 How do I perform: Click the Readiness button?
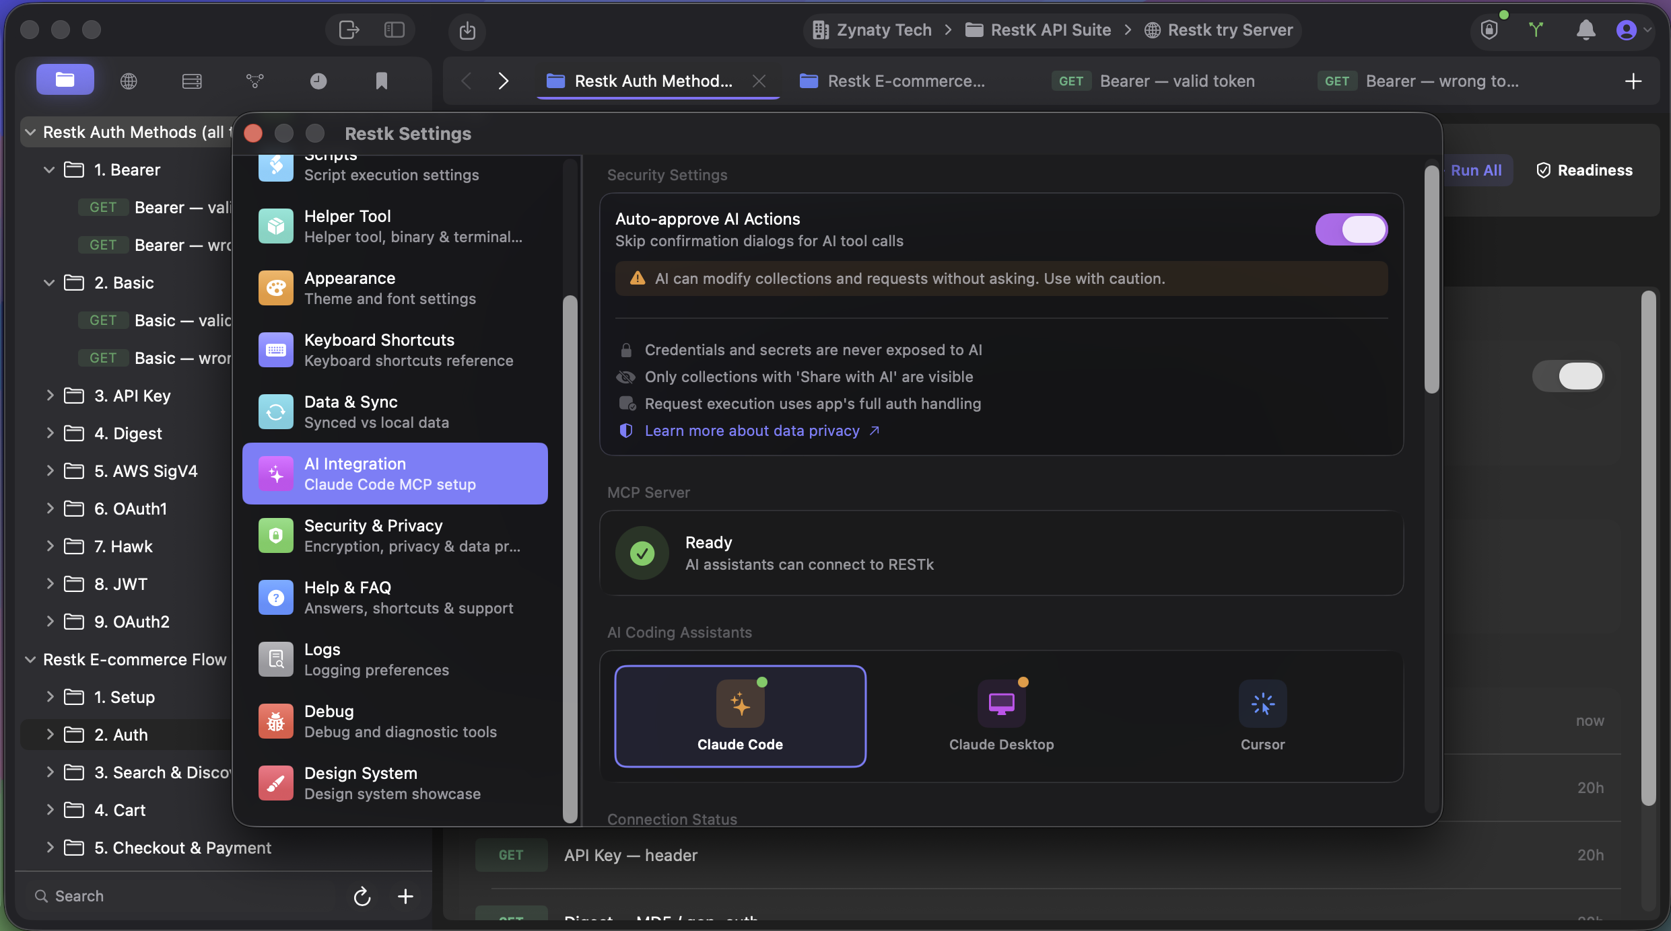pos(1584,170)
